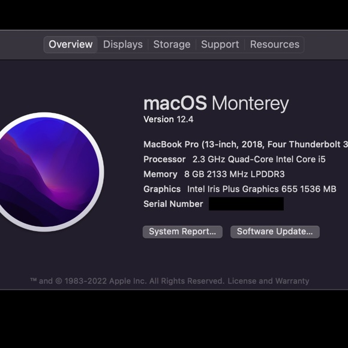Click the Processor label
Viewport: 348px width, 348px height.
point(164,160)
